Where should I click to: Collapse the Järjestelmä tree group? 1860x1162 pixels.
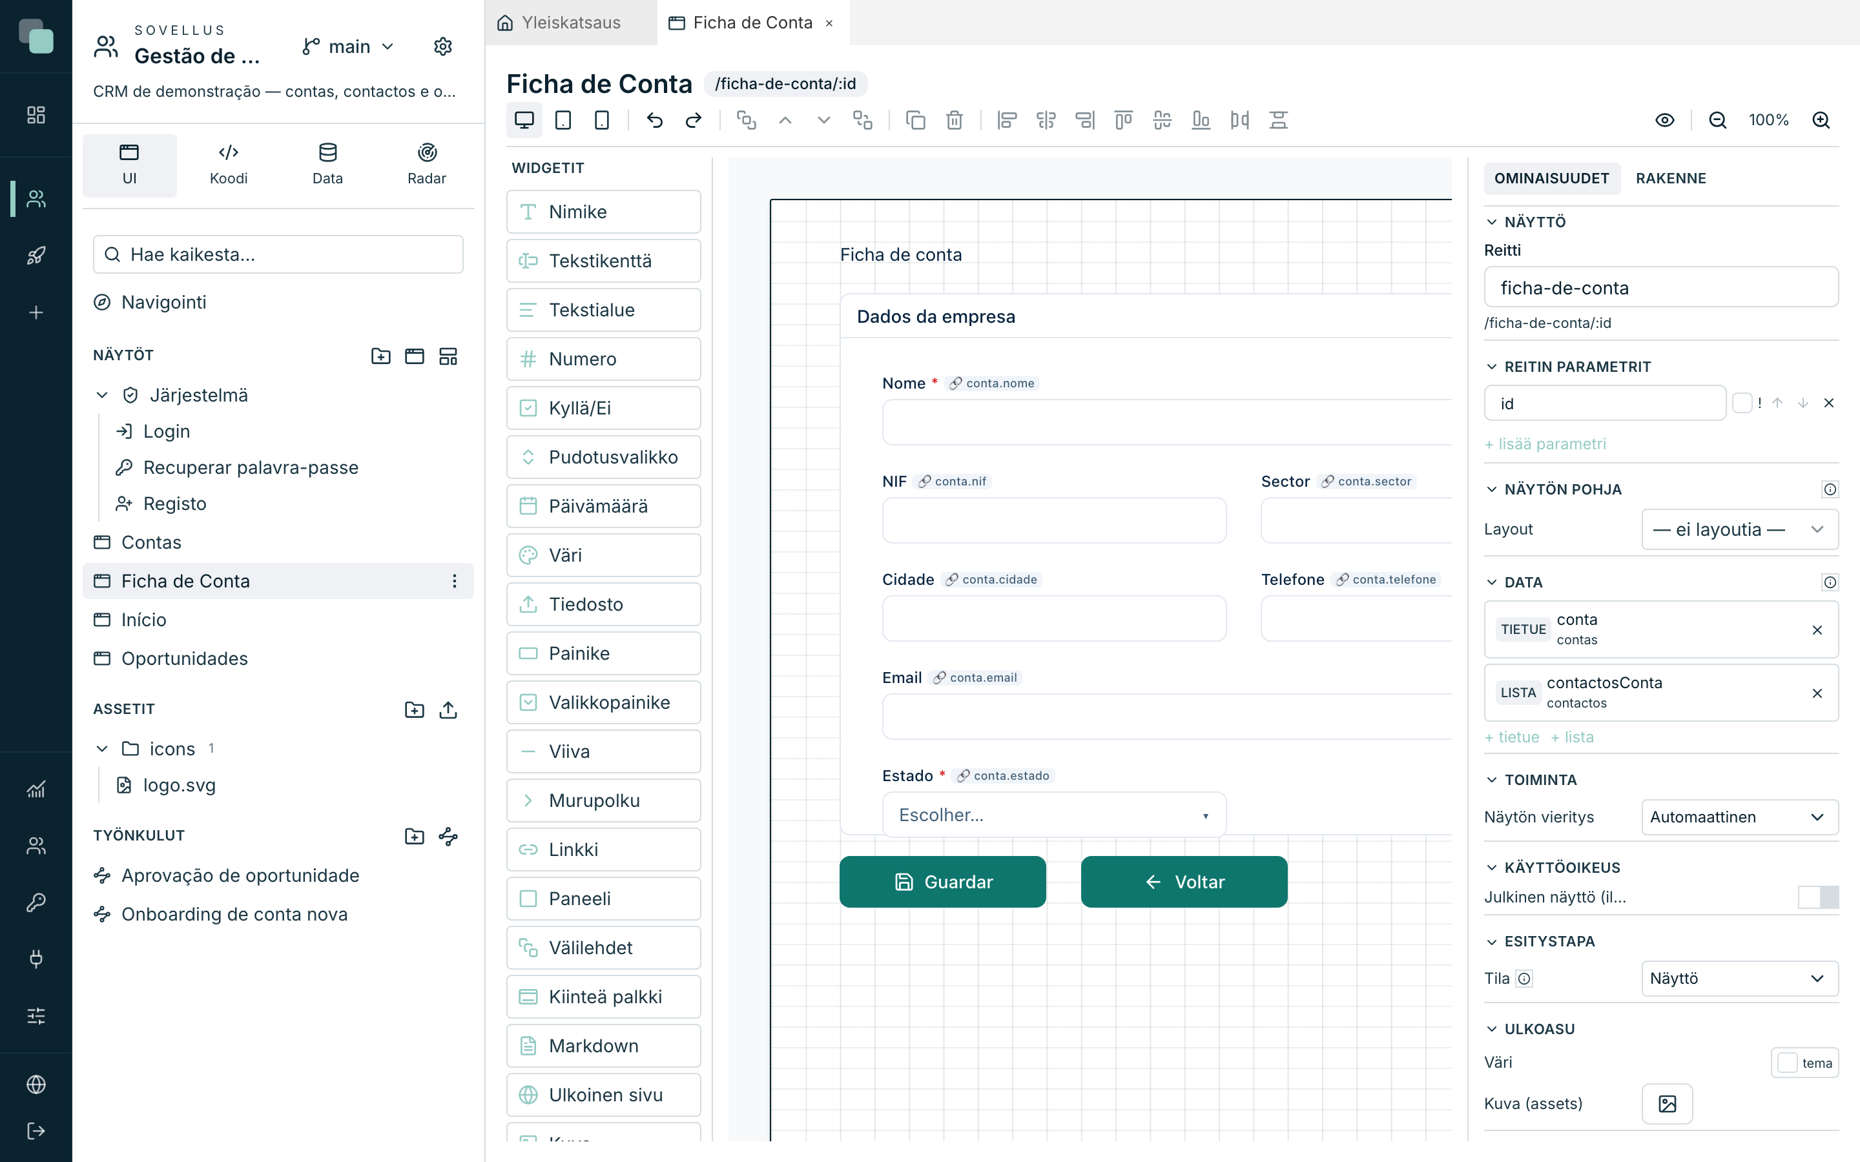(x=102, y=395)
